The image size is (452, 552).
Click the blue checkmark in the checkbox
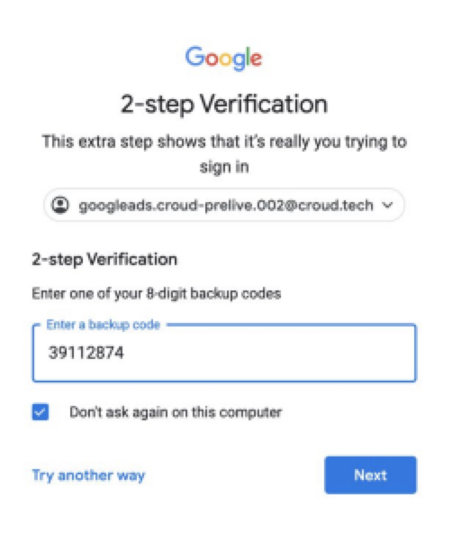[x=41, y=412]
